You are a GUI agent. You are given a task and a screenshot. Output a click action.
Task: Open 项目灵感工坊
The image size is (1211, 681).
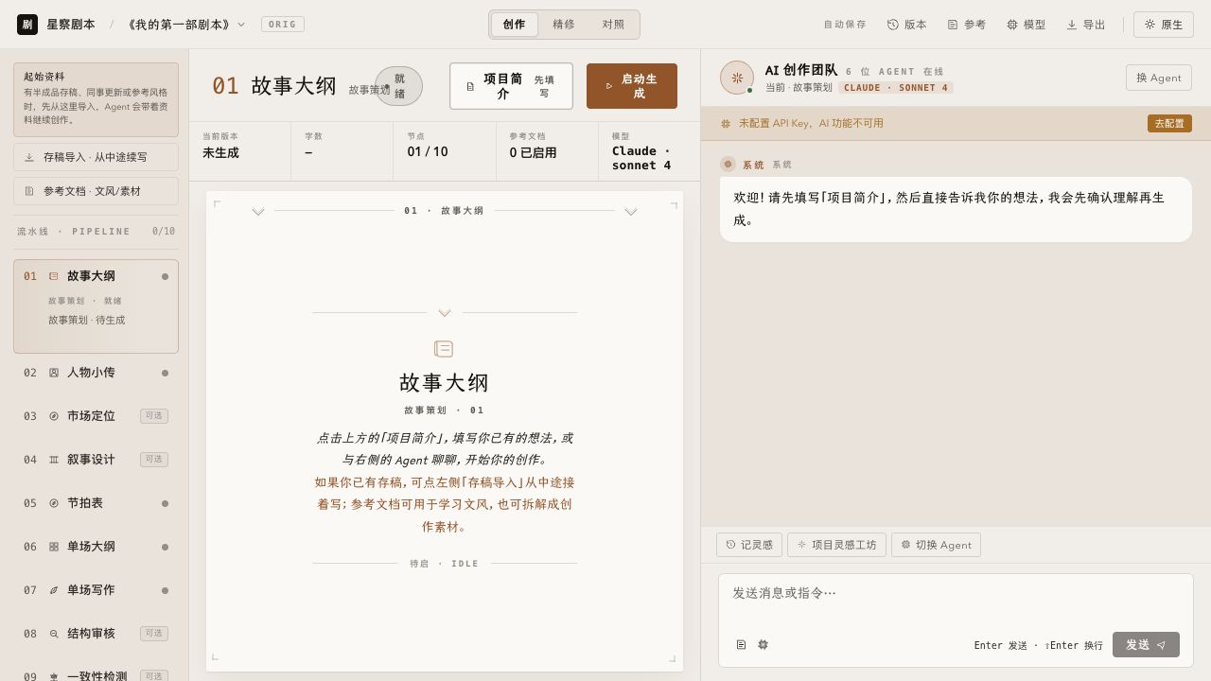click(x=836, y=545)
